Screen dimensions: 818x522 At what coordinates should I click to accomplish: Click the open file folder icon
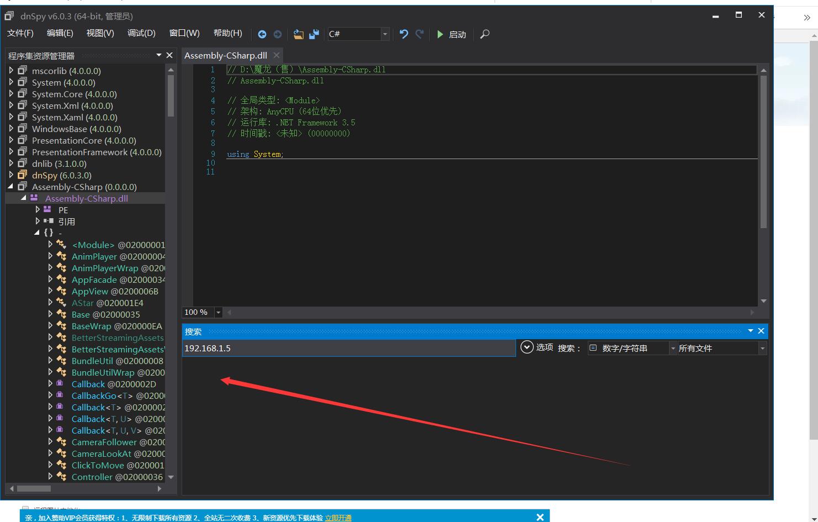[298, 34]
